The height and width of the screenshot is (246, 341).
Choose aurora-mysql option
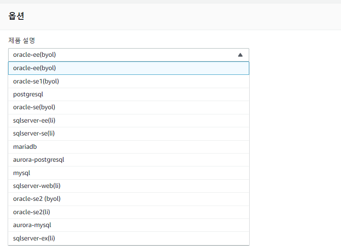pos(129,225)
